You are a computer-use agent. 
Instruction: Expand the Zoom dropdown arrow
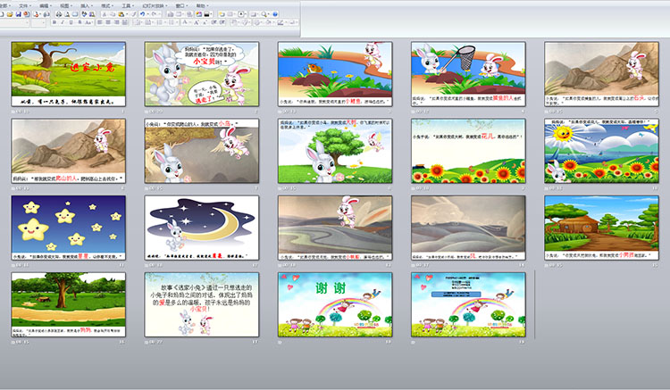(x=269, y=14)
